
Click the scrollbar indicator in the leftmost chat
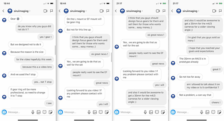point(55,50)
